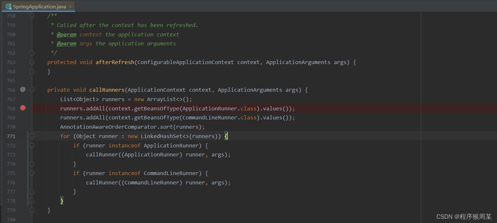Click the Java class icon on SpringApplication.java tab

8,7
